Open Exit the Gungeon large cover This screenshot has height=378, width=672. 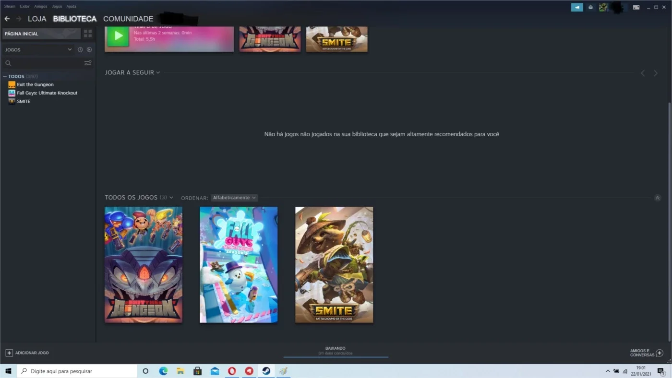click(x=144, y=265)
